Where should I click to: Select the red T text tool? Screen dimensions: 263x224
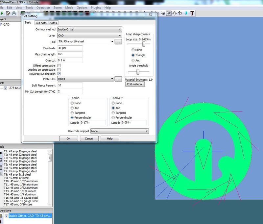(192, 13)
